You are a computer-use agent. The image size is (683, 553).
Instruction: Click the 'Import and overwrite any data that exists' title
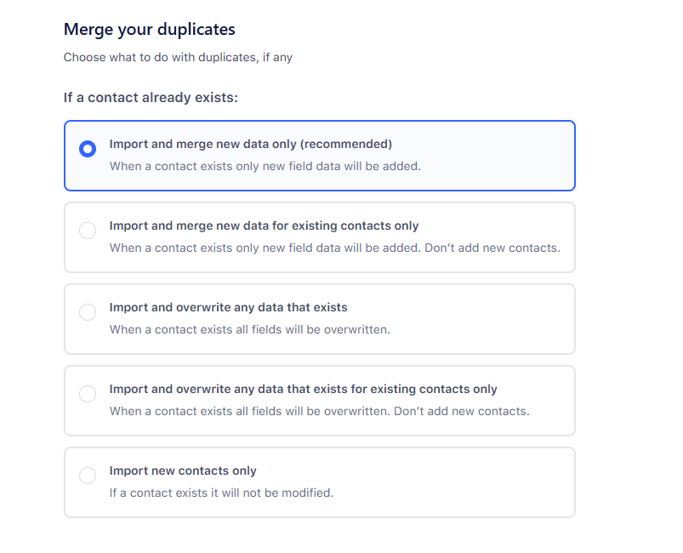[228, 307]
